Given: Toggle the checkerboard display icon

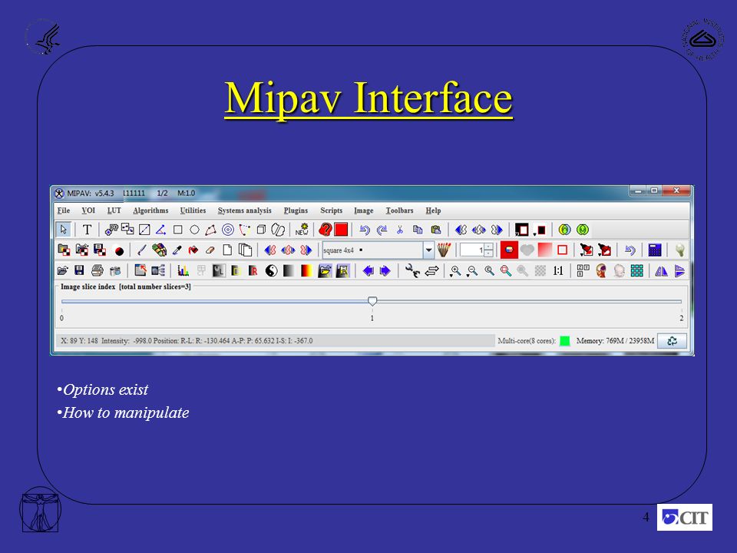Looking at the screenshot, I should tap(540, 270).
